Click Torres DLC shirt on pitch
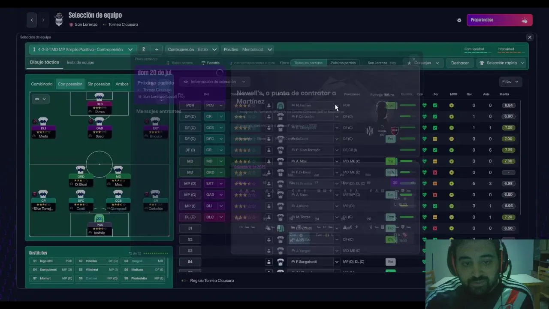This screenshot has height=309, width=549. click(x=99, y=97)
